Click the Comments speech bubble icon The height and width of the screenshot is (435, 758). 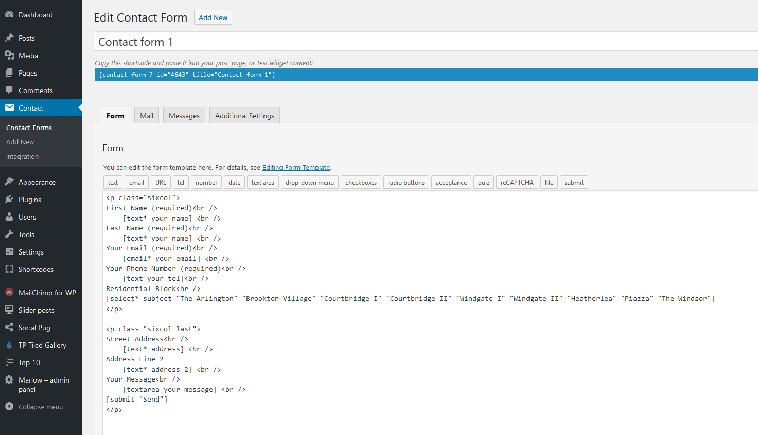pos(9,90)
